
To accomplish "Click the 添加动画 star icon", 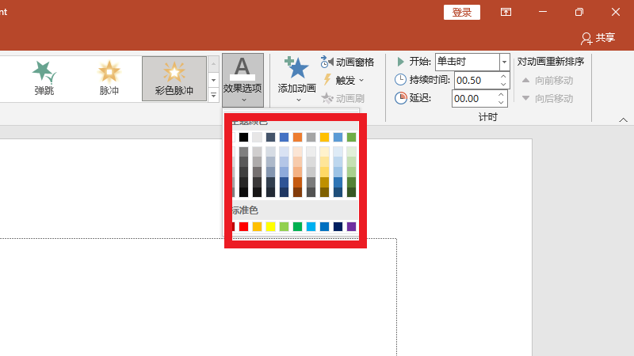I will (x=296, y=68).
